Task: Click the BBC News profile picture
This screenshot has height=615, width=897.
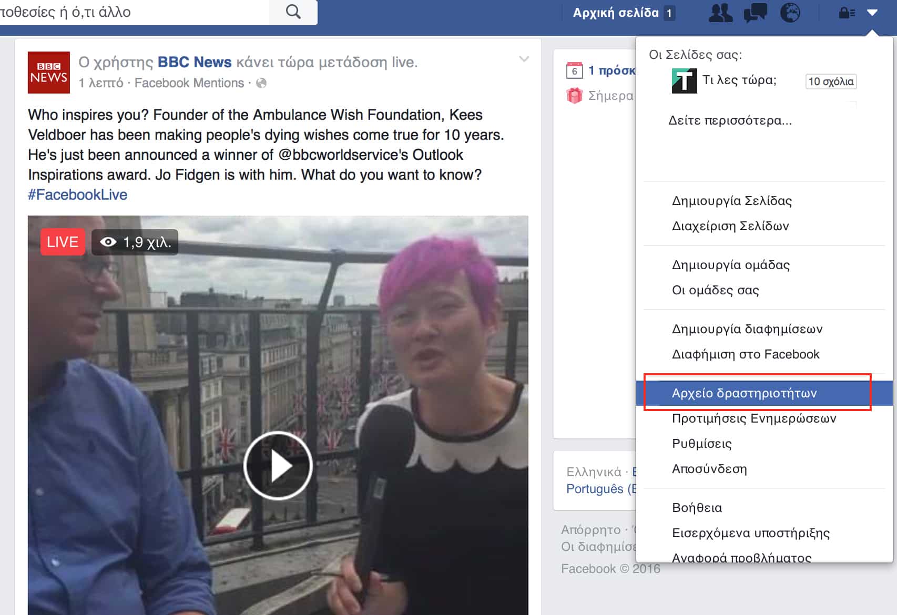Action: 49,73
